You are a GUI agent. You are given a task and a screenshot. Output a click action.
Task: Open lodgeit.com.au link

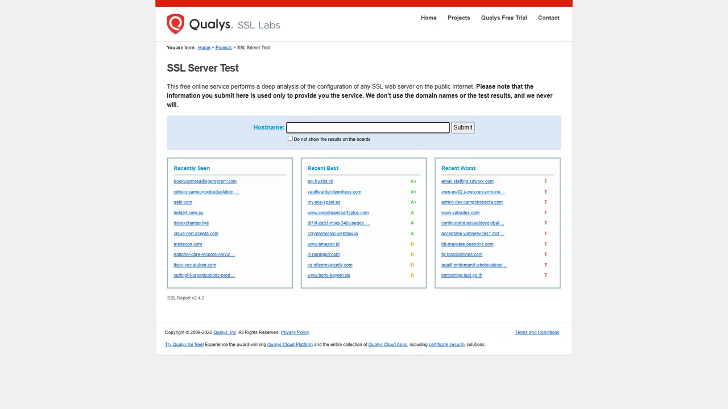pos(188,213)
